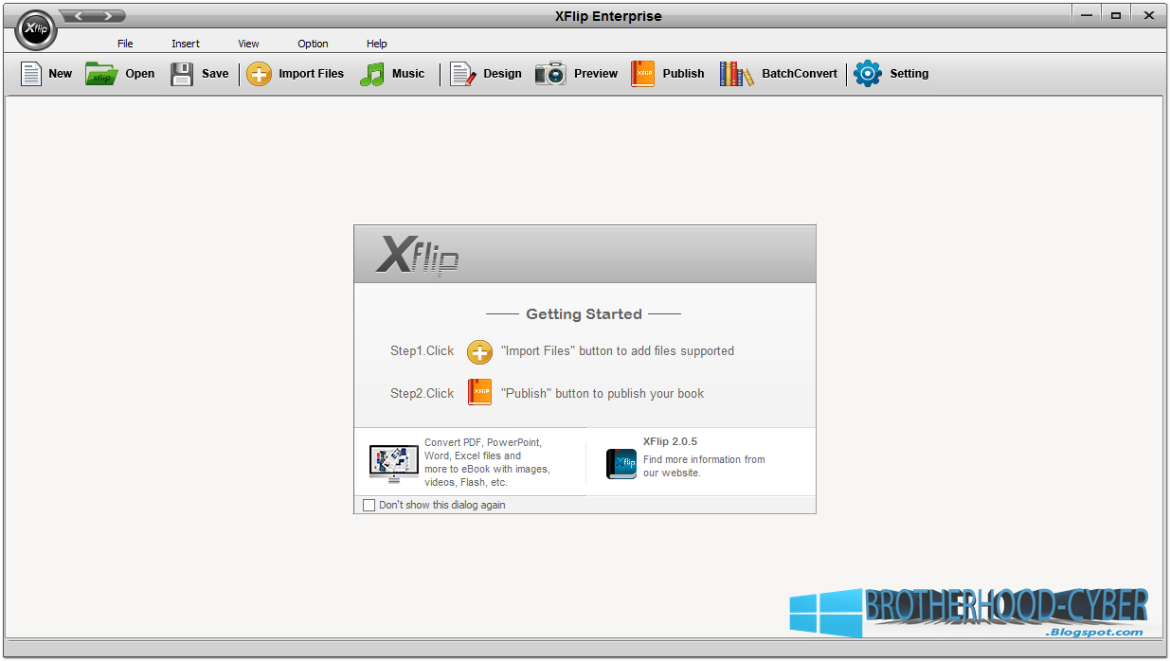Click the Save floppy disk icon
This screenshot has width=1170, height=661.
pos(182,74)
